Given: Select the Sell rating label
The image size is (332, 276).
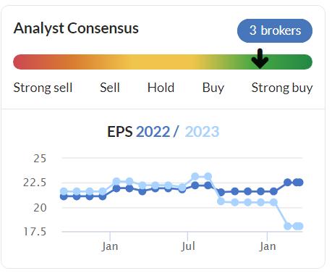Looking at the screenshot, I should tap(110, 88).
